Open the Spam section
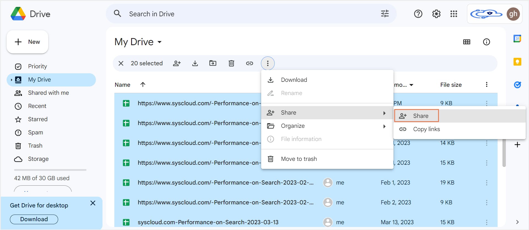The image size is (529, 230). click(x=51, y=132)
